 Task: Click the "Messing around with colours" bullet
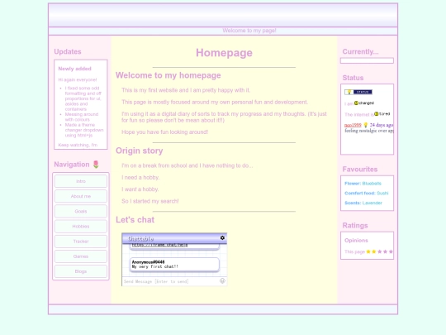pyautogui.click(x=82, y=117)
